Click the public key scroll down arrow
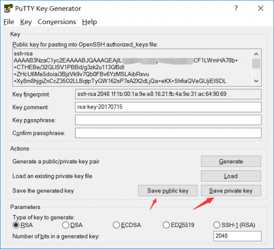The image size is (274, 249). click(x=256, y=81)
